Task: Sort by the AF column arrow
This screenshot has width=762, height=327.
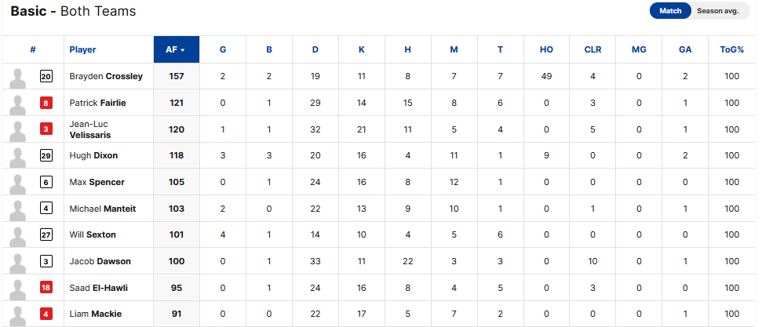Action: 182,50
